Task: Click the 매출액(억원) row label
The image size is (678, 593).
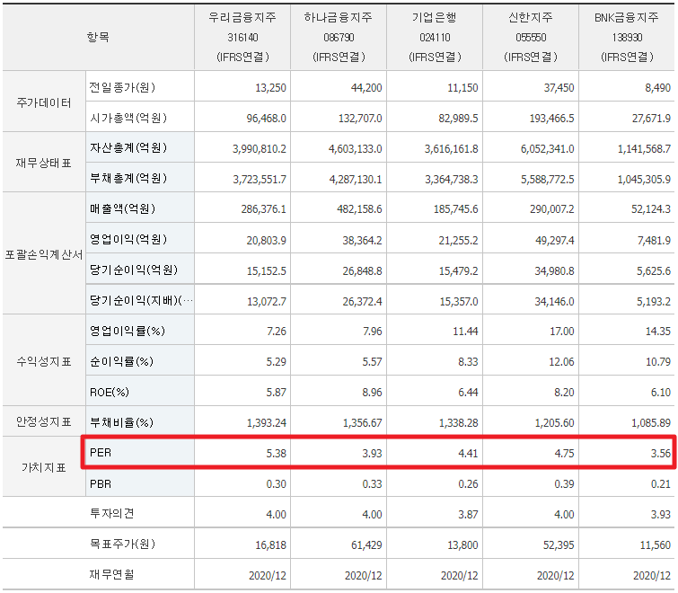Action: 122,209
